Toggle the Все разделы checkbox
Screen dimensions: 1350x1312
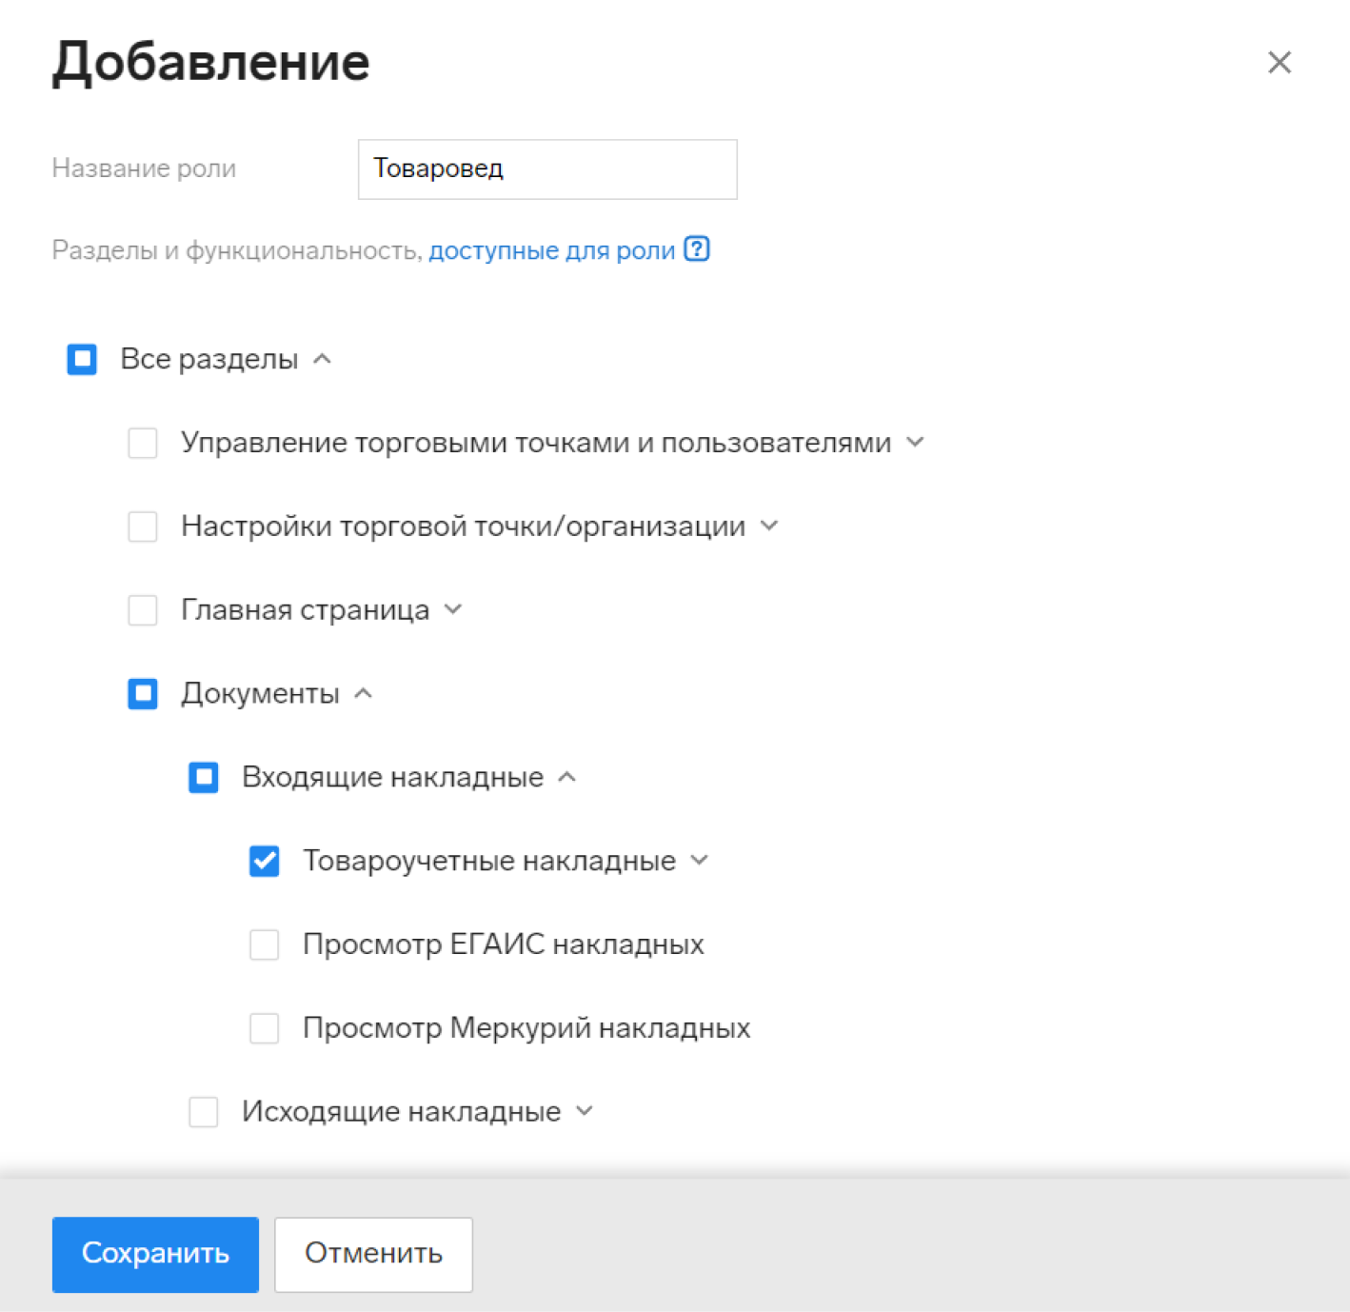click(82, 359)
